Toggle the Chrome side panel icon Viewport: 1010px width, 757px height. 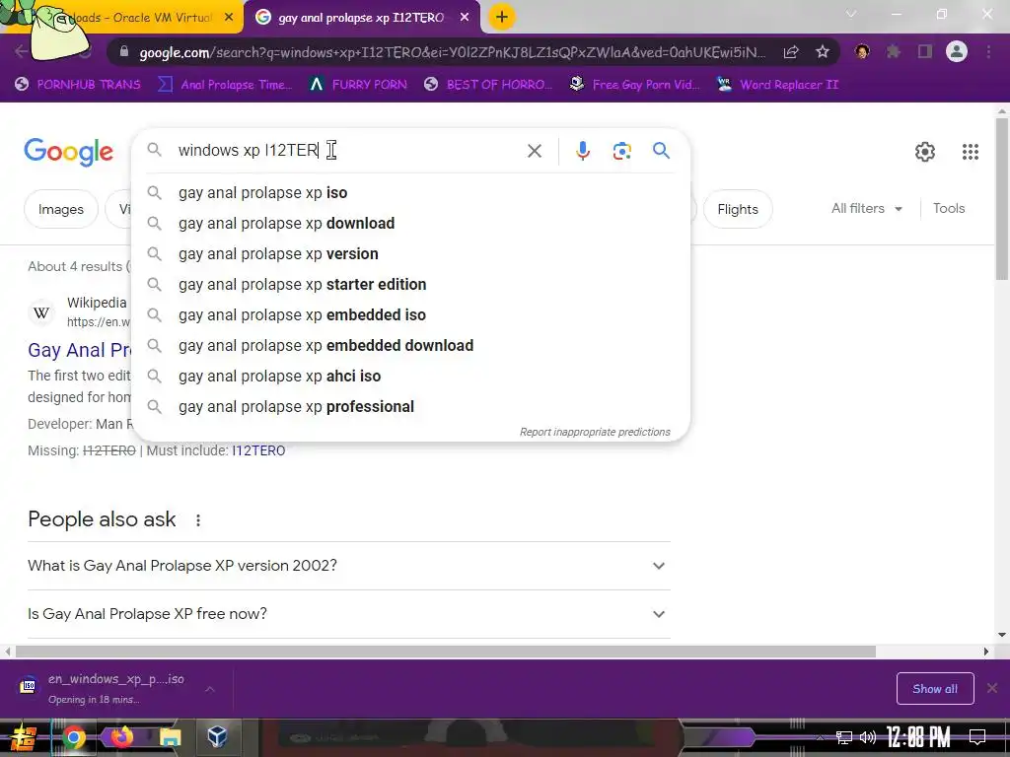(x=925, y=51)
